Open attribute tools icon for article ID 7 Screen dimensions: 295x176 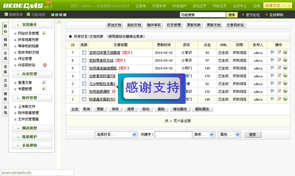272,52
